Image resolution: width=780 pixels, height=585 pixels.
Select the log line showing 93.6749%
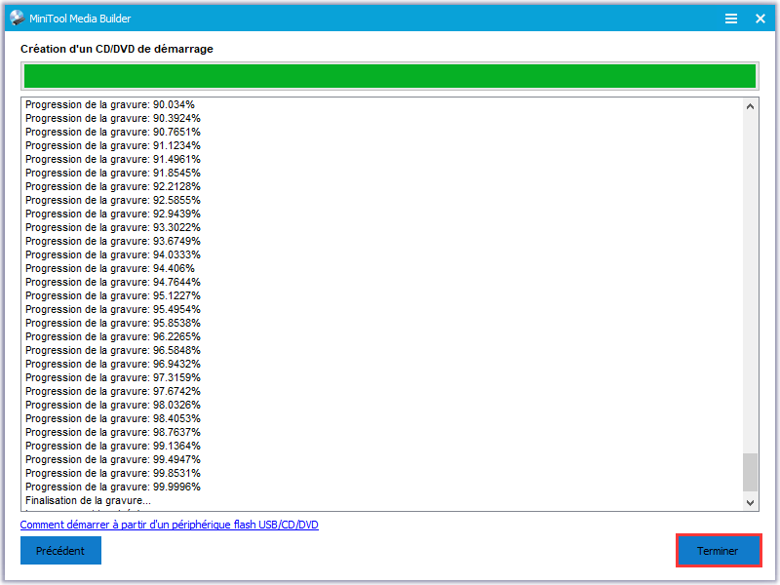[x=113, y=241]
